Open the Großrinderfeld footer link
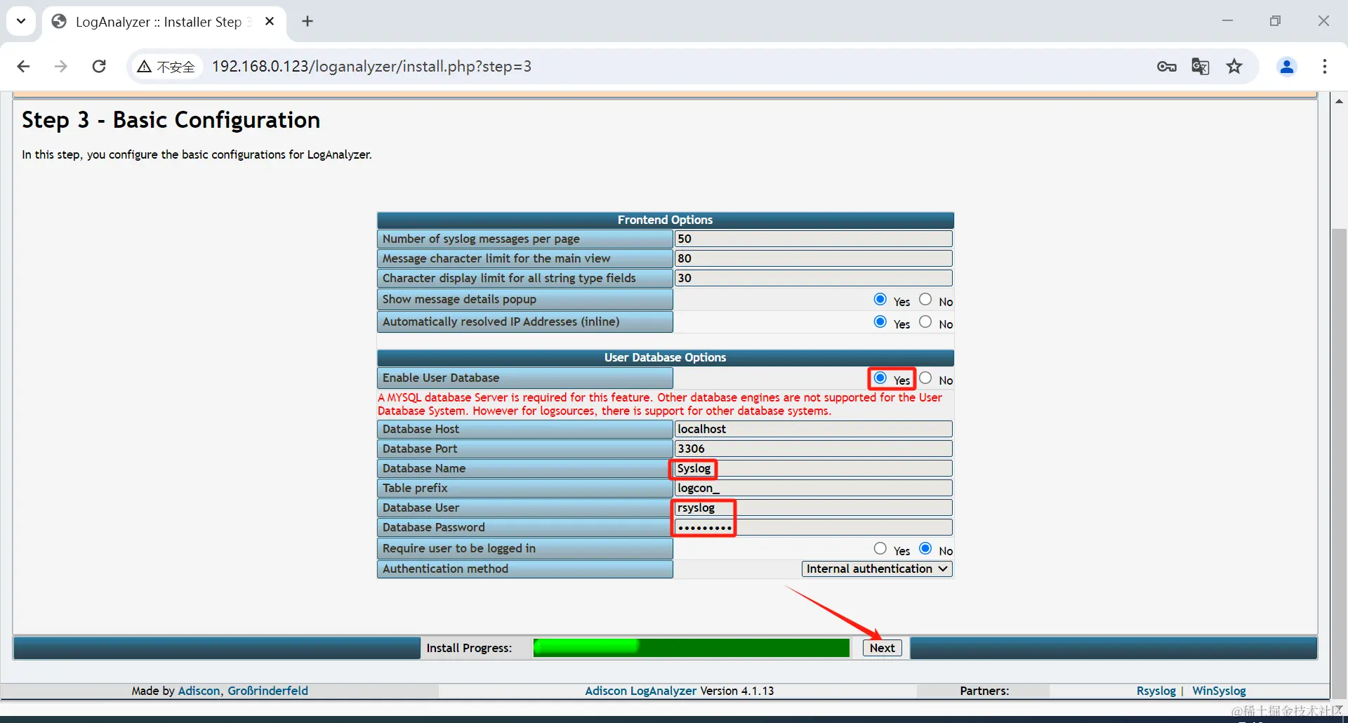Viewport: 1348px width, 723px height. pyautogui.click(x=267, y=691)
